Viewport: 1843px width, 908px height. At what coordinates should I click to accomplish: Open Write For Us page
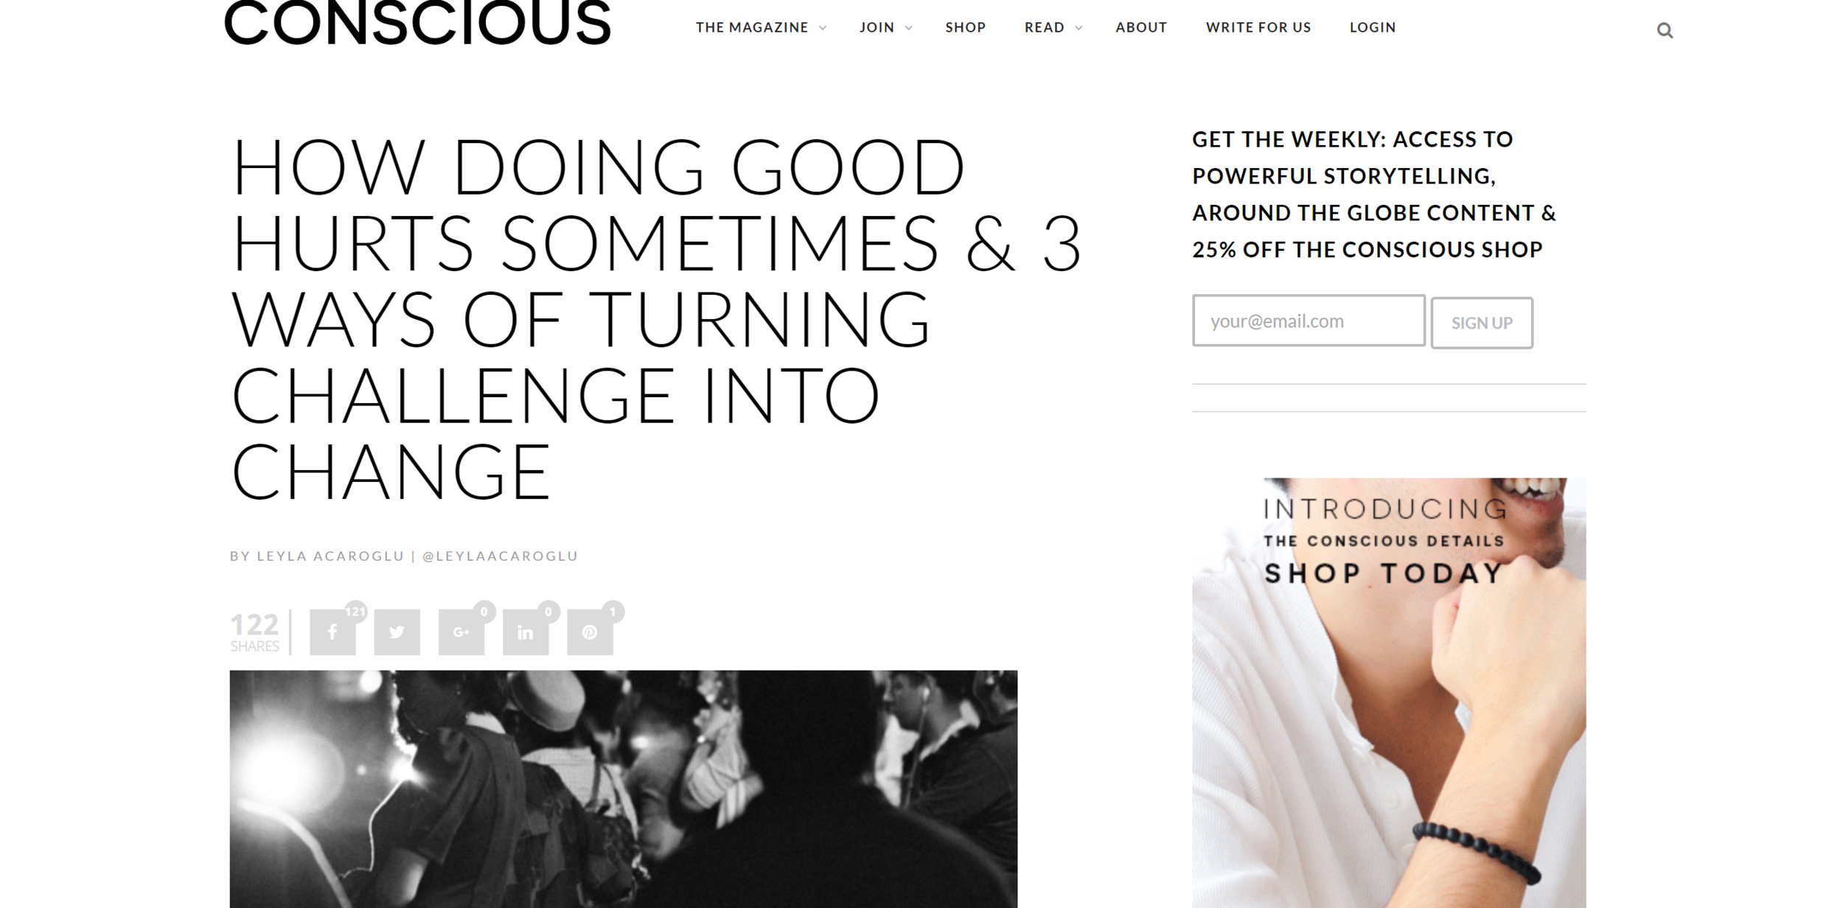tap(1258, 27)
